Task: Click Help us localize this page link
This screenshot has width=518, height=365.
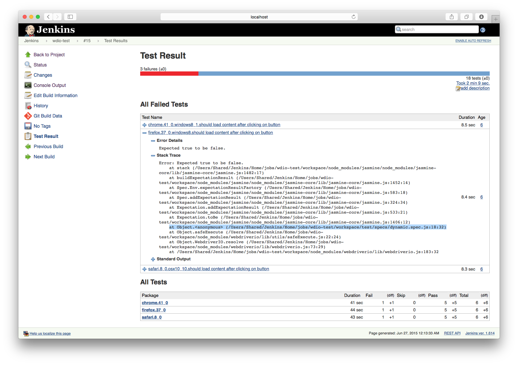Action: [50, 334]
